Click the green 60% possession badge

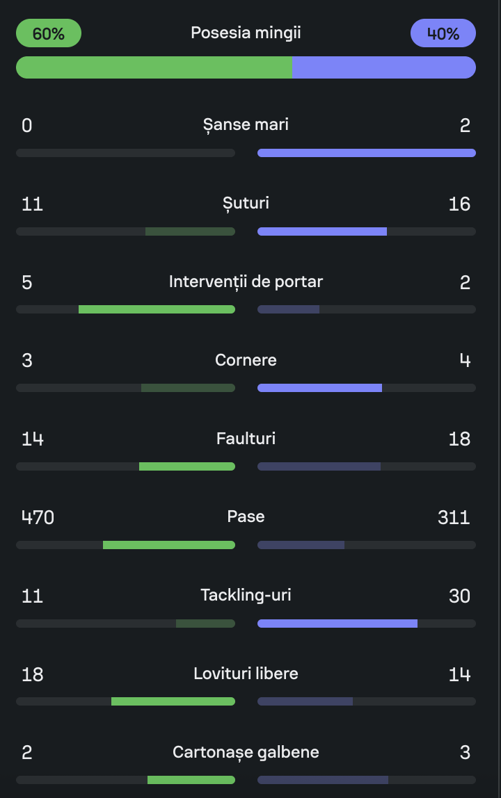click(49, 33)
